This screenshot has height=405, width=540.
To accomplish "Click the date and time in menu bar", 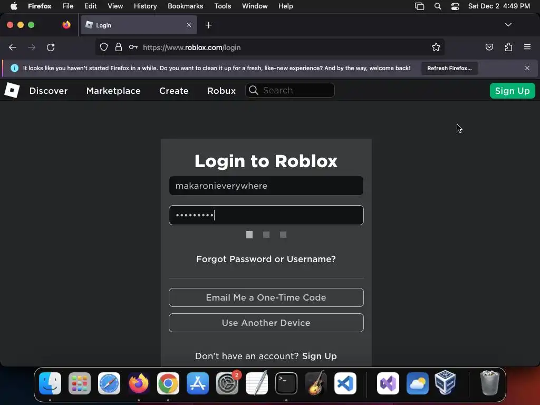I will [499, 6].
